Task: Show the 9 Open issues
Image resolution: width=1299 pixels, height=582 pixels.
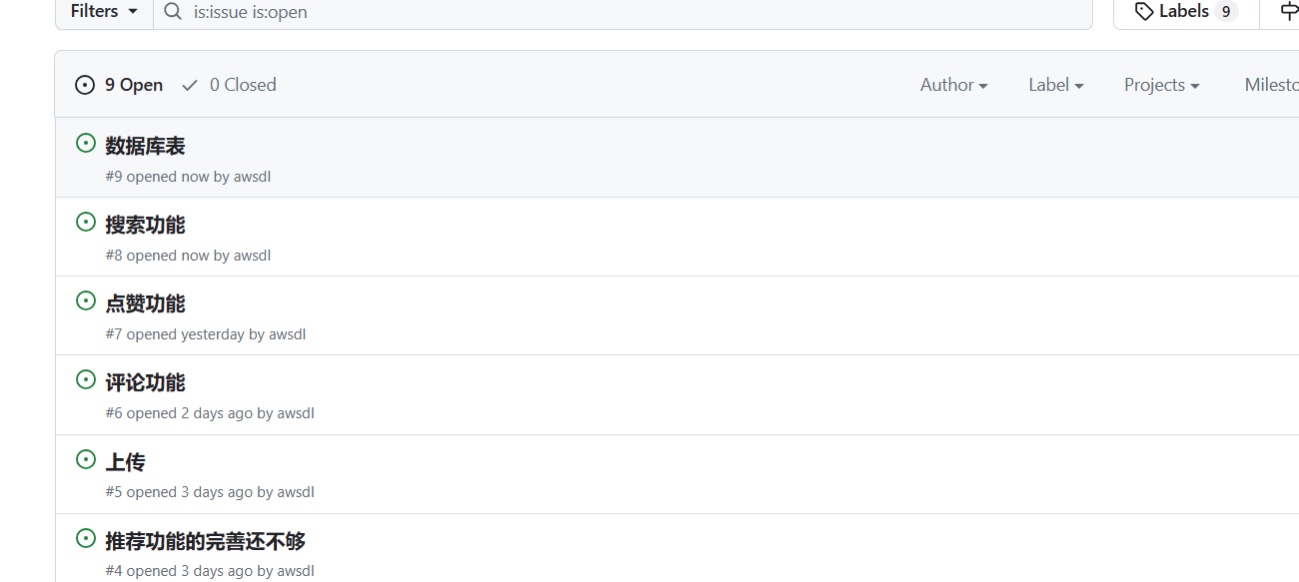Action: tap(120, 85)
